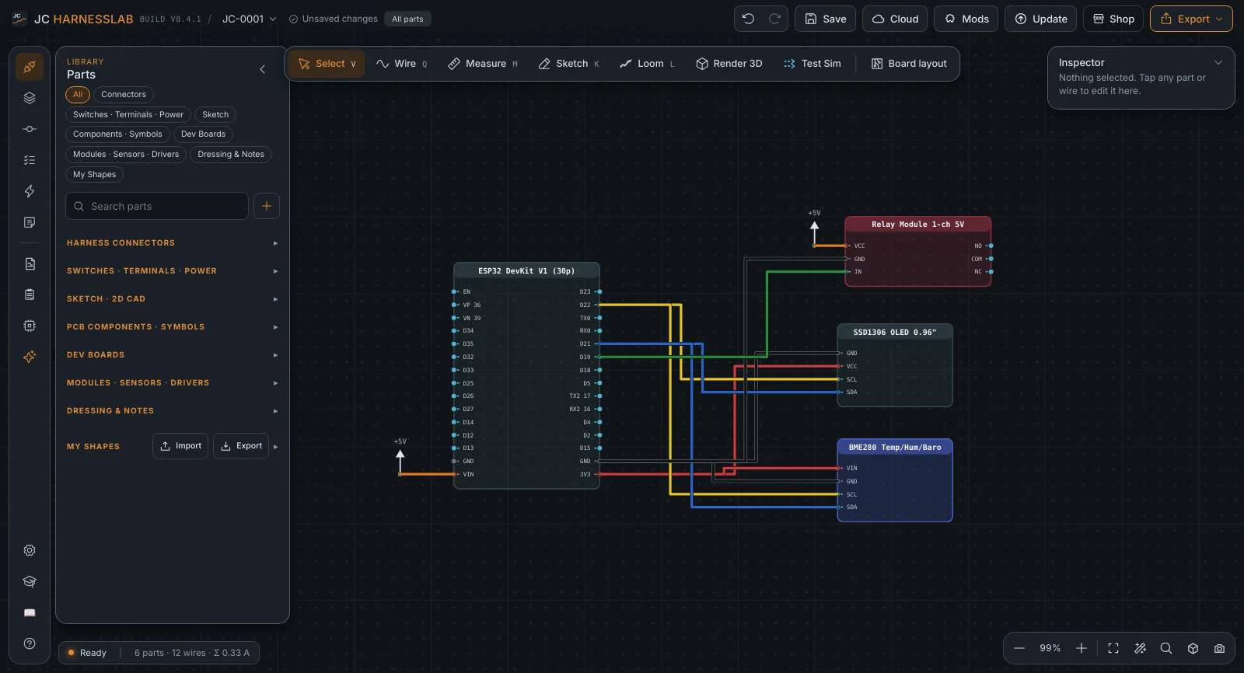Click the undo arrow icon
Image resolution: width=1244 pixels, height=673 pixels.
(x=748, y=19)
